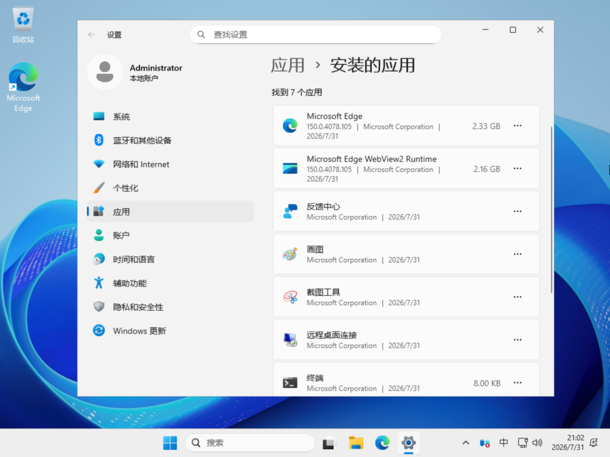Screen dimensions: 610x457
Task: Click the 8.00 KB size value
Action: [x=487, y=383]
